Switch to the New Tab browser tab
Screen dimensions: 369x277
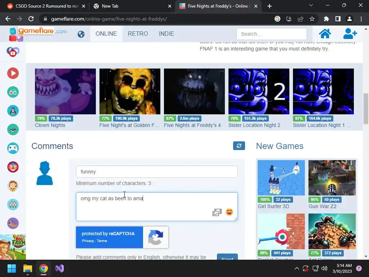[132, 6]
